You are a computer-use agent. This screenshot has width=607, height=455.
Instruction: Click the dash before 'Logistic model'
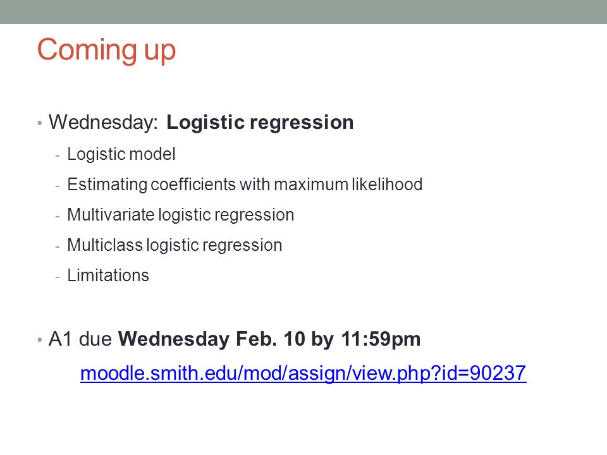pos(58,156)
